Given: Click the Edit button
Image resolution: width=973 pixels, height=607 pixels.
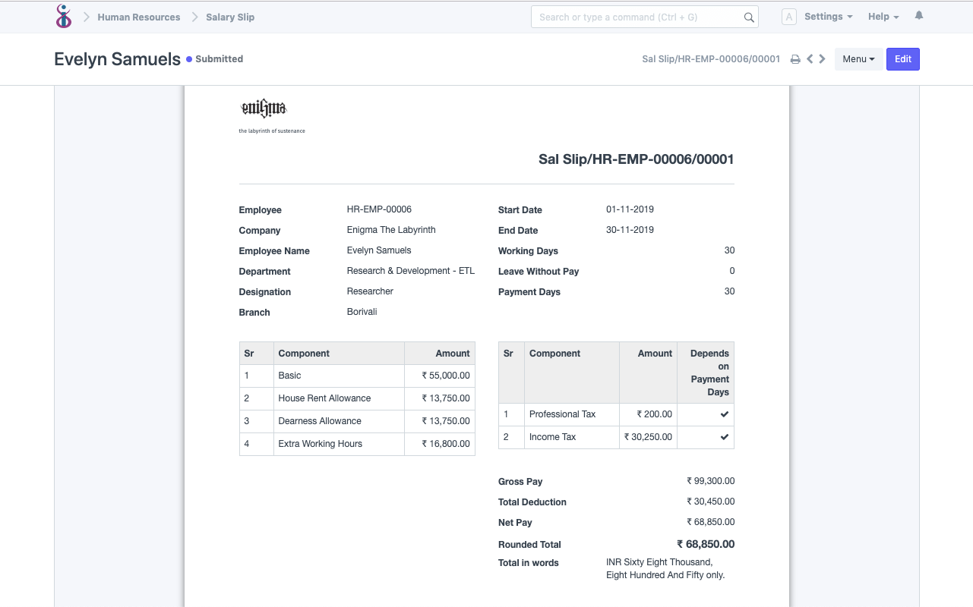Looking at the screenshot, I should click(902, 58).
